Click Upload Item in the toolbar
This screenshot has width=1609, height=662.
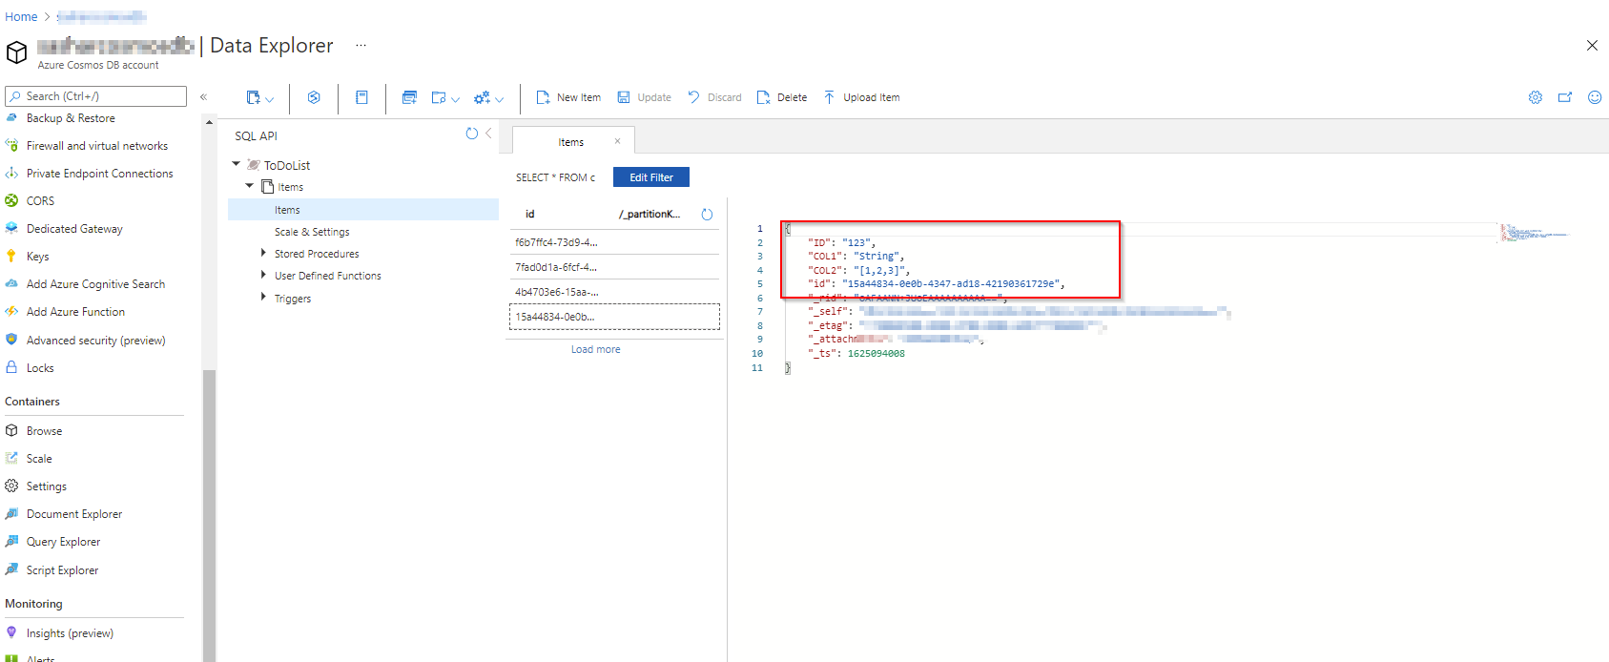pyautogui.click(x=861, y=97)
